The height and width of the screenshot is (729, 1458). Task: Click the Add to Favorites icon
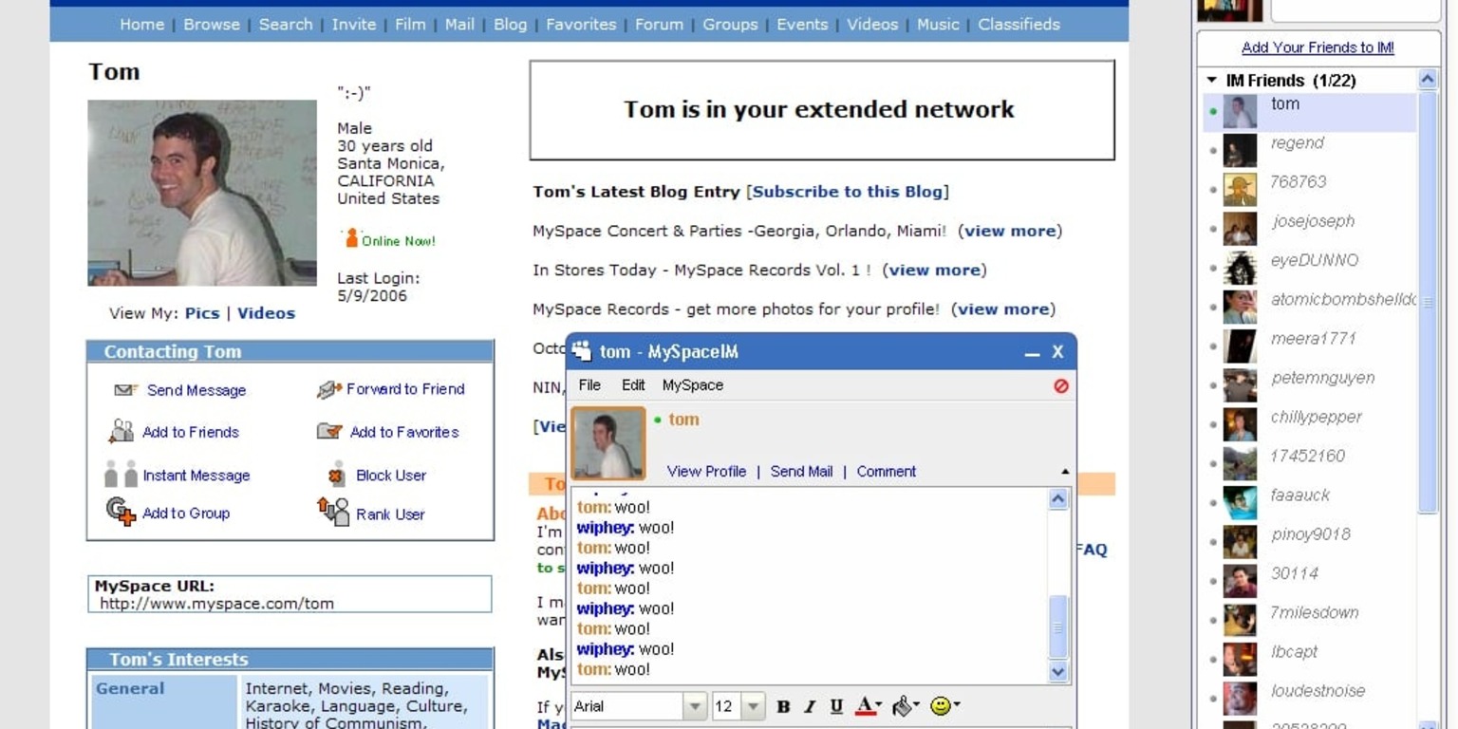click(x=328, y=432)
